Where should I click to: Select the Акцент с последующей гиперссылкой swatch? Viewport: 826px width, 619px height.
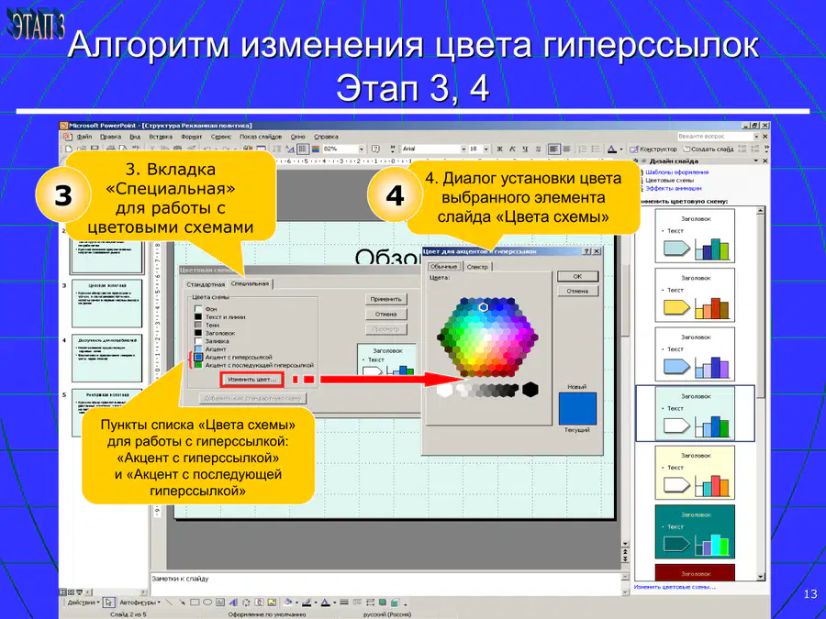tap(198, 365)
